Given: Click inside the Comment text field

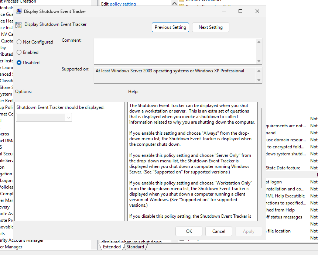Looking at the screenshot, I should click(x=174, y=51).
